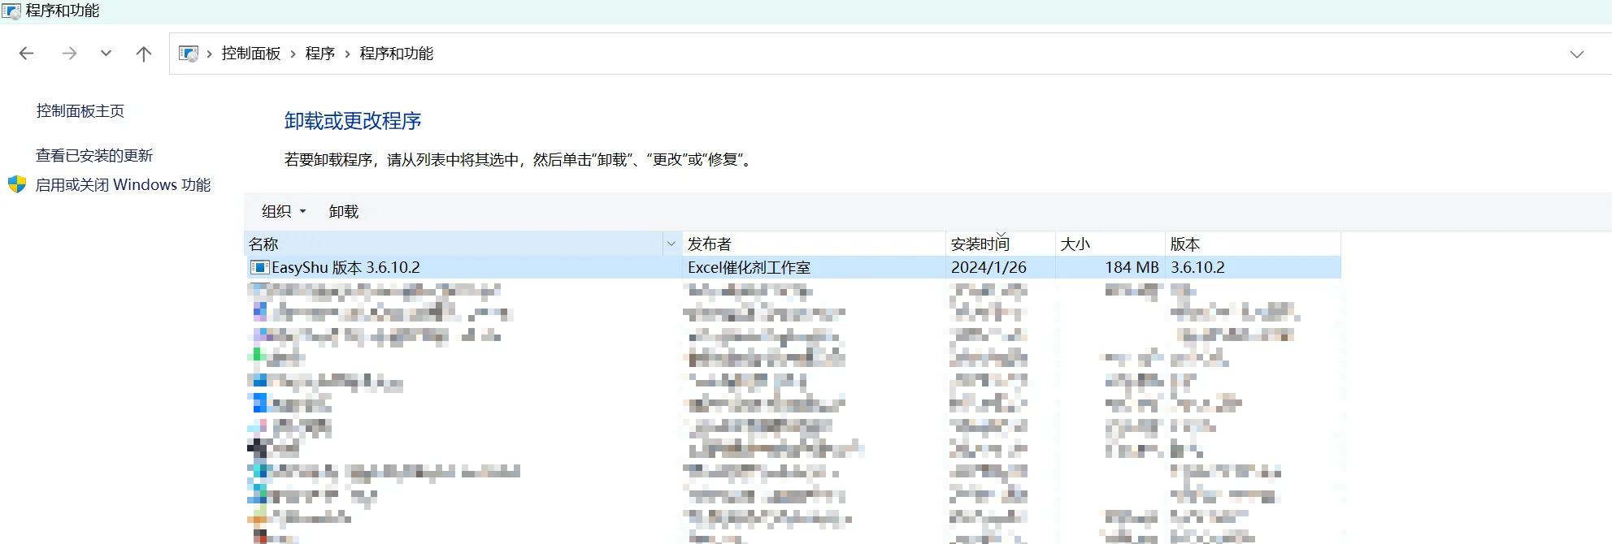Click the 程序 breadcrumb segment
The image size is (1612, 544).
320,54
